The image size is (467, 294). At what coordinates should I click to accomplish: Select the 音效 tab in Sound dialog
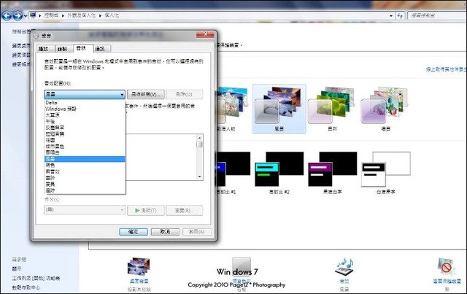click(83, 48)
